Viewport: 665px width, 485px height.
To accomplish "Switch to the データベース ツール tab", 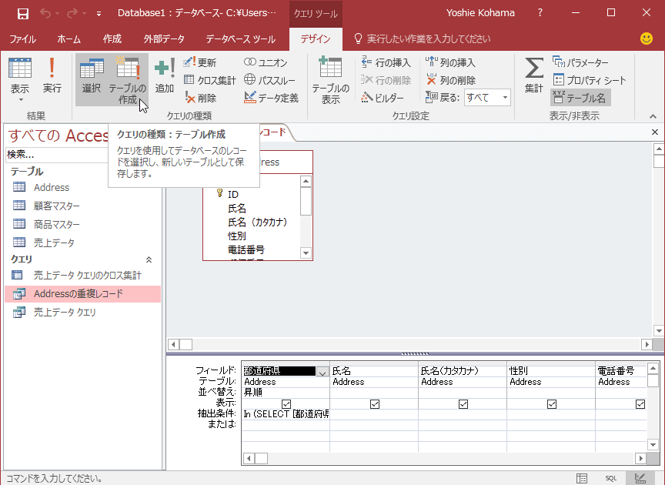I will pos(240,39).
